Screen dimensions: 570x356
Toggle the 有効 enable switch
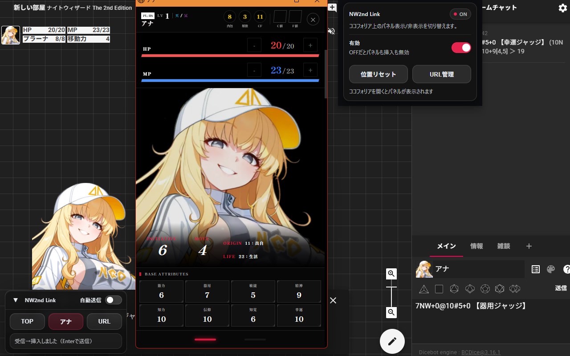pos(461,48)
